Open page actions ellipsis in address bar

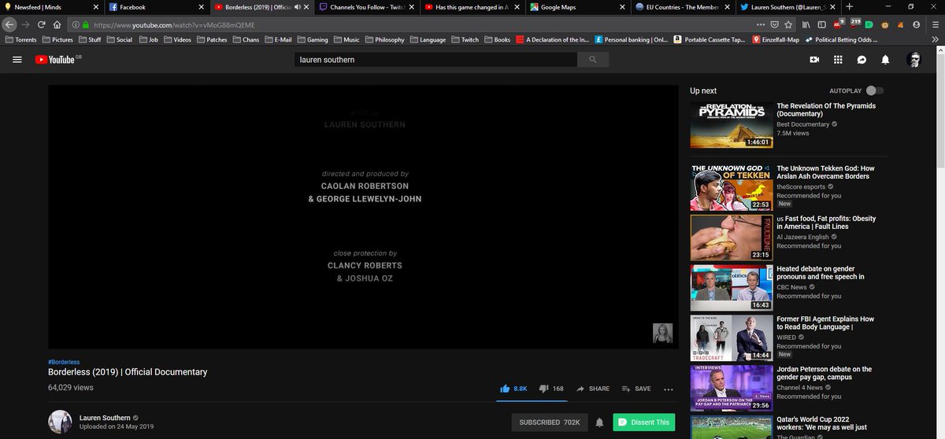(759, 24)
